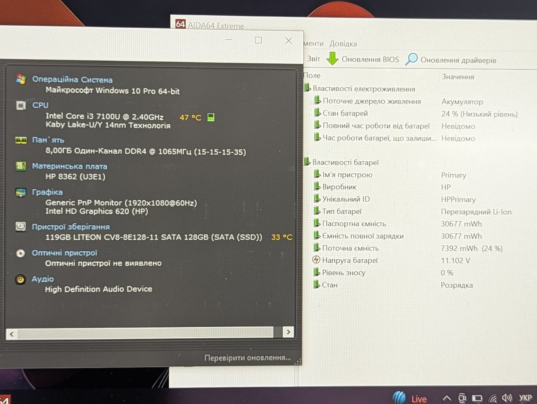The height and width of the screenshot is (404, 537).
Task: Click the horizontal scrollbar right arrow
Action: click(288, 332)
